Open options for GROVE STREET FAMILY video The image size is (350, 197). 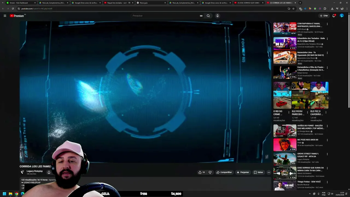(327, 154)
